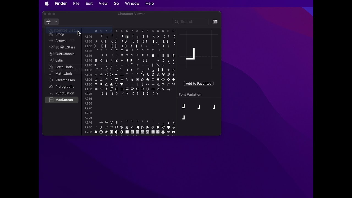Pick the degree Celsius symbol ℃

point(142,75)
